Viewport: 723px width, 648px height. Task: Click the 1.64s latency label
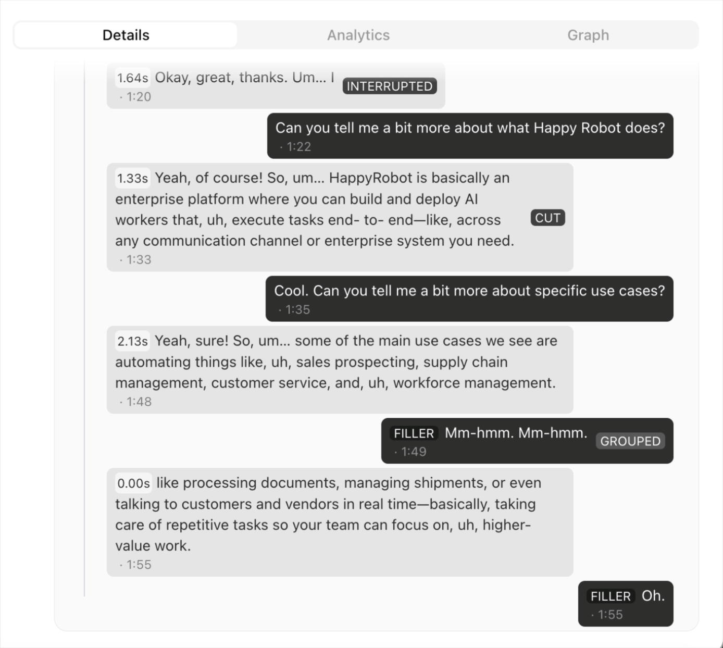132,78
